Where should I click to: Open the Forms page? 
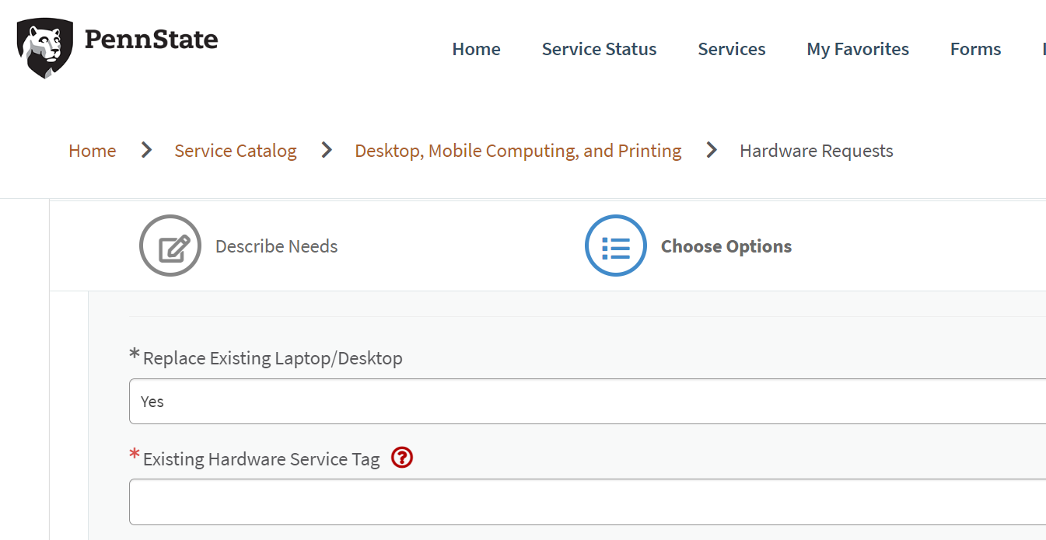point(975,48)
